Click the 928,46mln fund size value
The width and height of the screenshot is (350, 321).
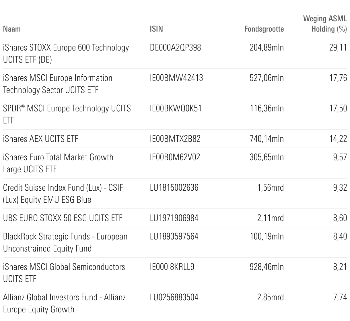tap(267, 267)
